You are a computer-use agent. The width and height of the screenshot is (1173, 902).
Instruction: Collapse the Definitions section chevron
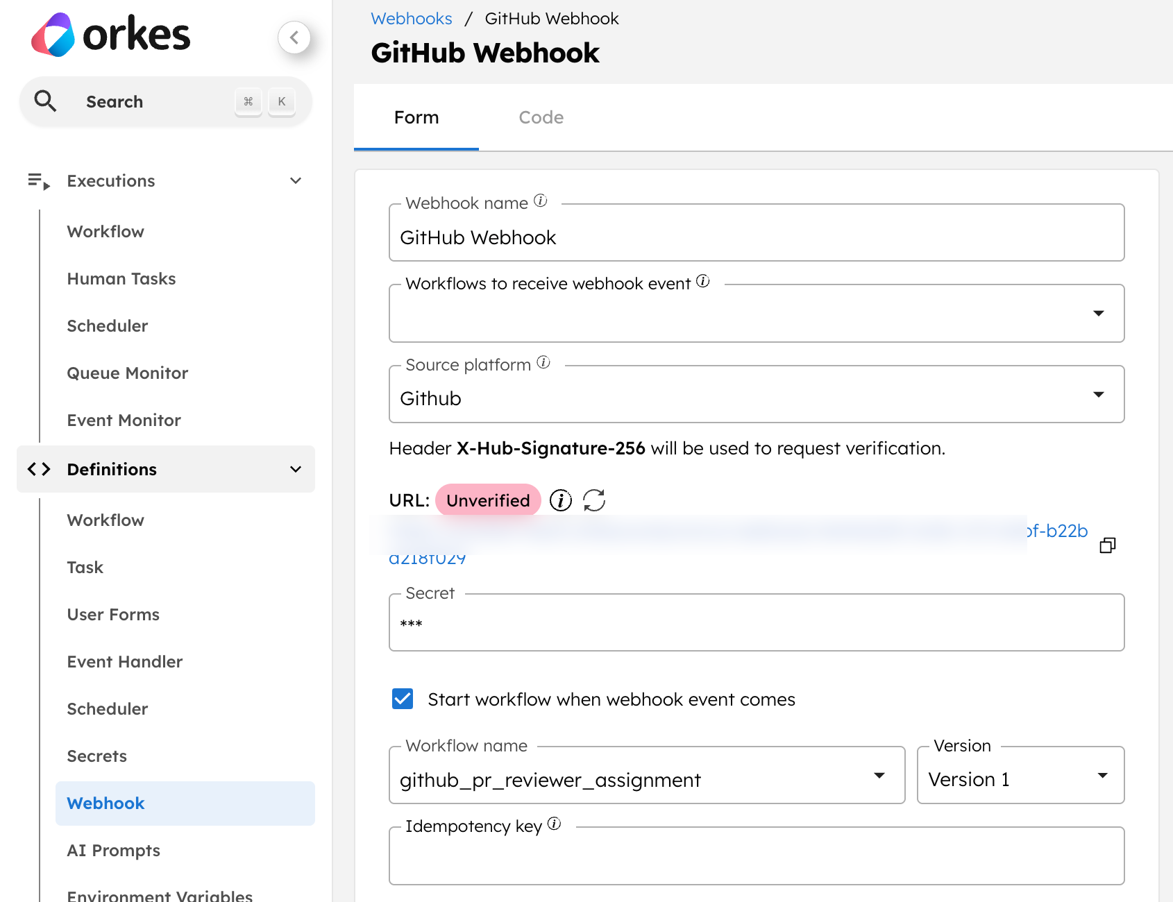coord(296,470)
